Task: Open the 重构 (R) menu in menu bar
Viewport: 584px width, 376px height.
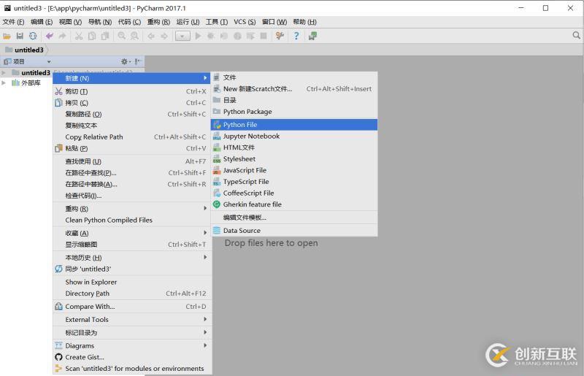Action: (158, 22)
